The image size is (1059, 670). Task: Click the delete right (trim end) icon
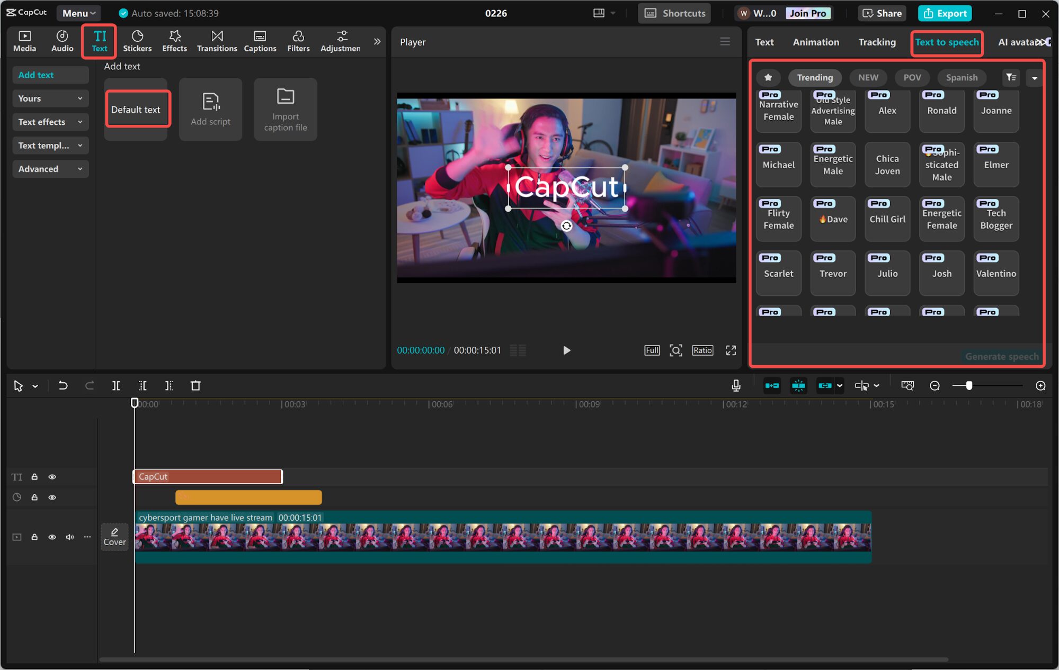(x=169, y=386)
